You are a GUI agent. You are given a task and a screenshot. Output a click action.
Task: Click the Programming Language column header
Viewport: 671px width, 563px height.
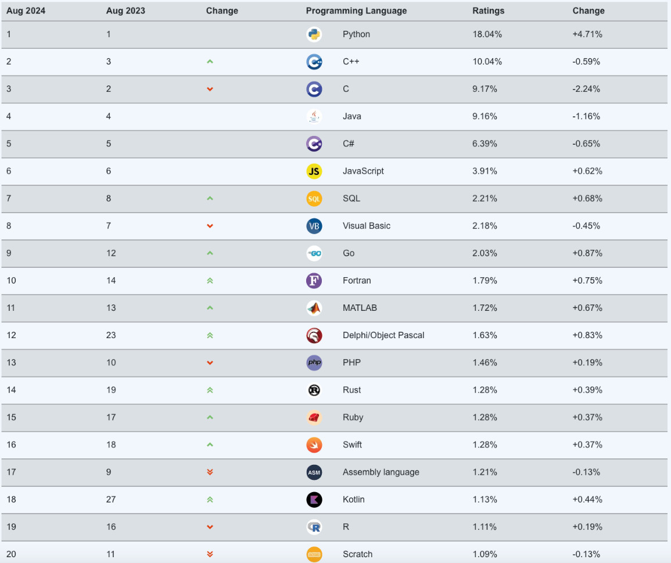click(x=356, y=10)
